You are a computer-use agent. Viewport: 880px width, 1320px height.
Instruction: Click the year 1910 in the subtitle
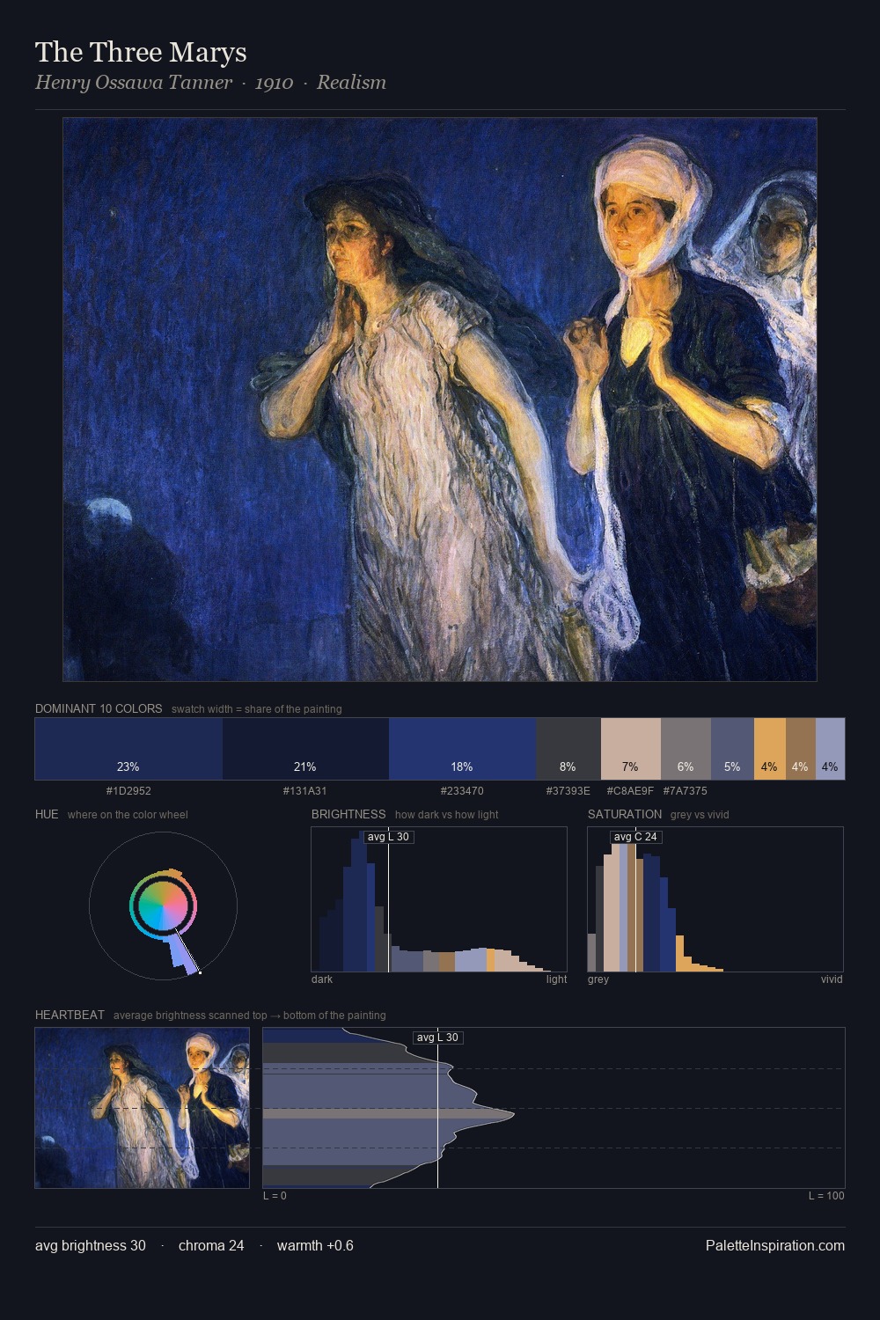(274, 83)
